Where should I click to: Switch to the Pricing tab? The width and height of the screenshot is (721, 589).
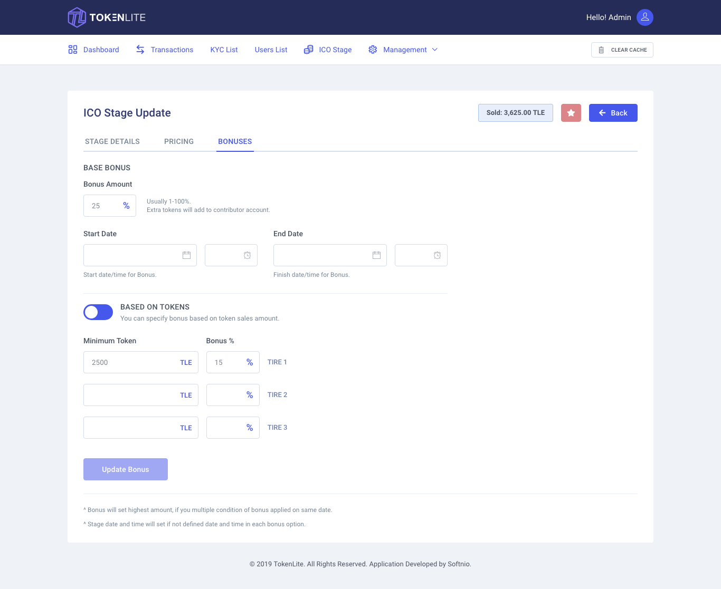point(179,141)
